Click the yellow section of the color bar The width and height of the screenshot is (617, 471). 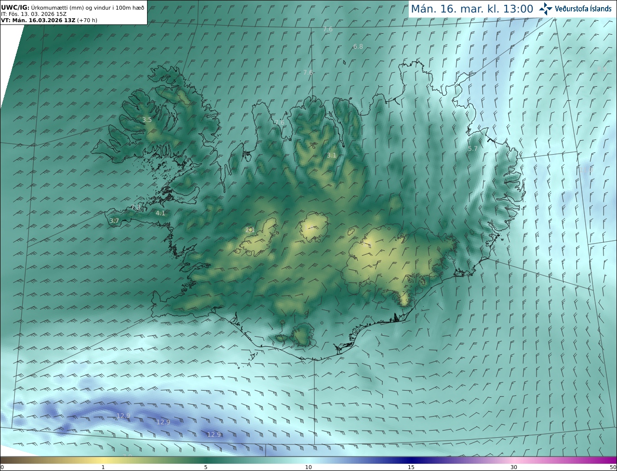pyautogui.click(x=104, y=460)
